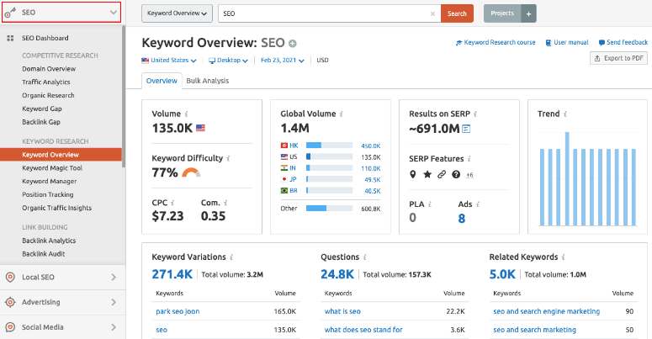The height and width of the screenshot is (339, 652).
Task: Click the Other global volume bar
Action: pos(329,209)
